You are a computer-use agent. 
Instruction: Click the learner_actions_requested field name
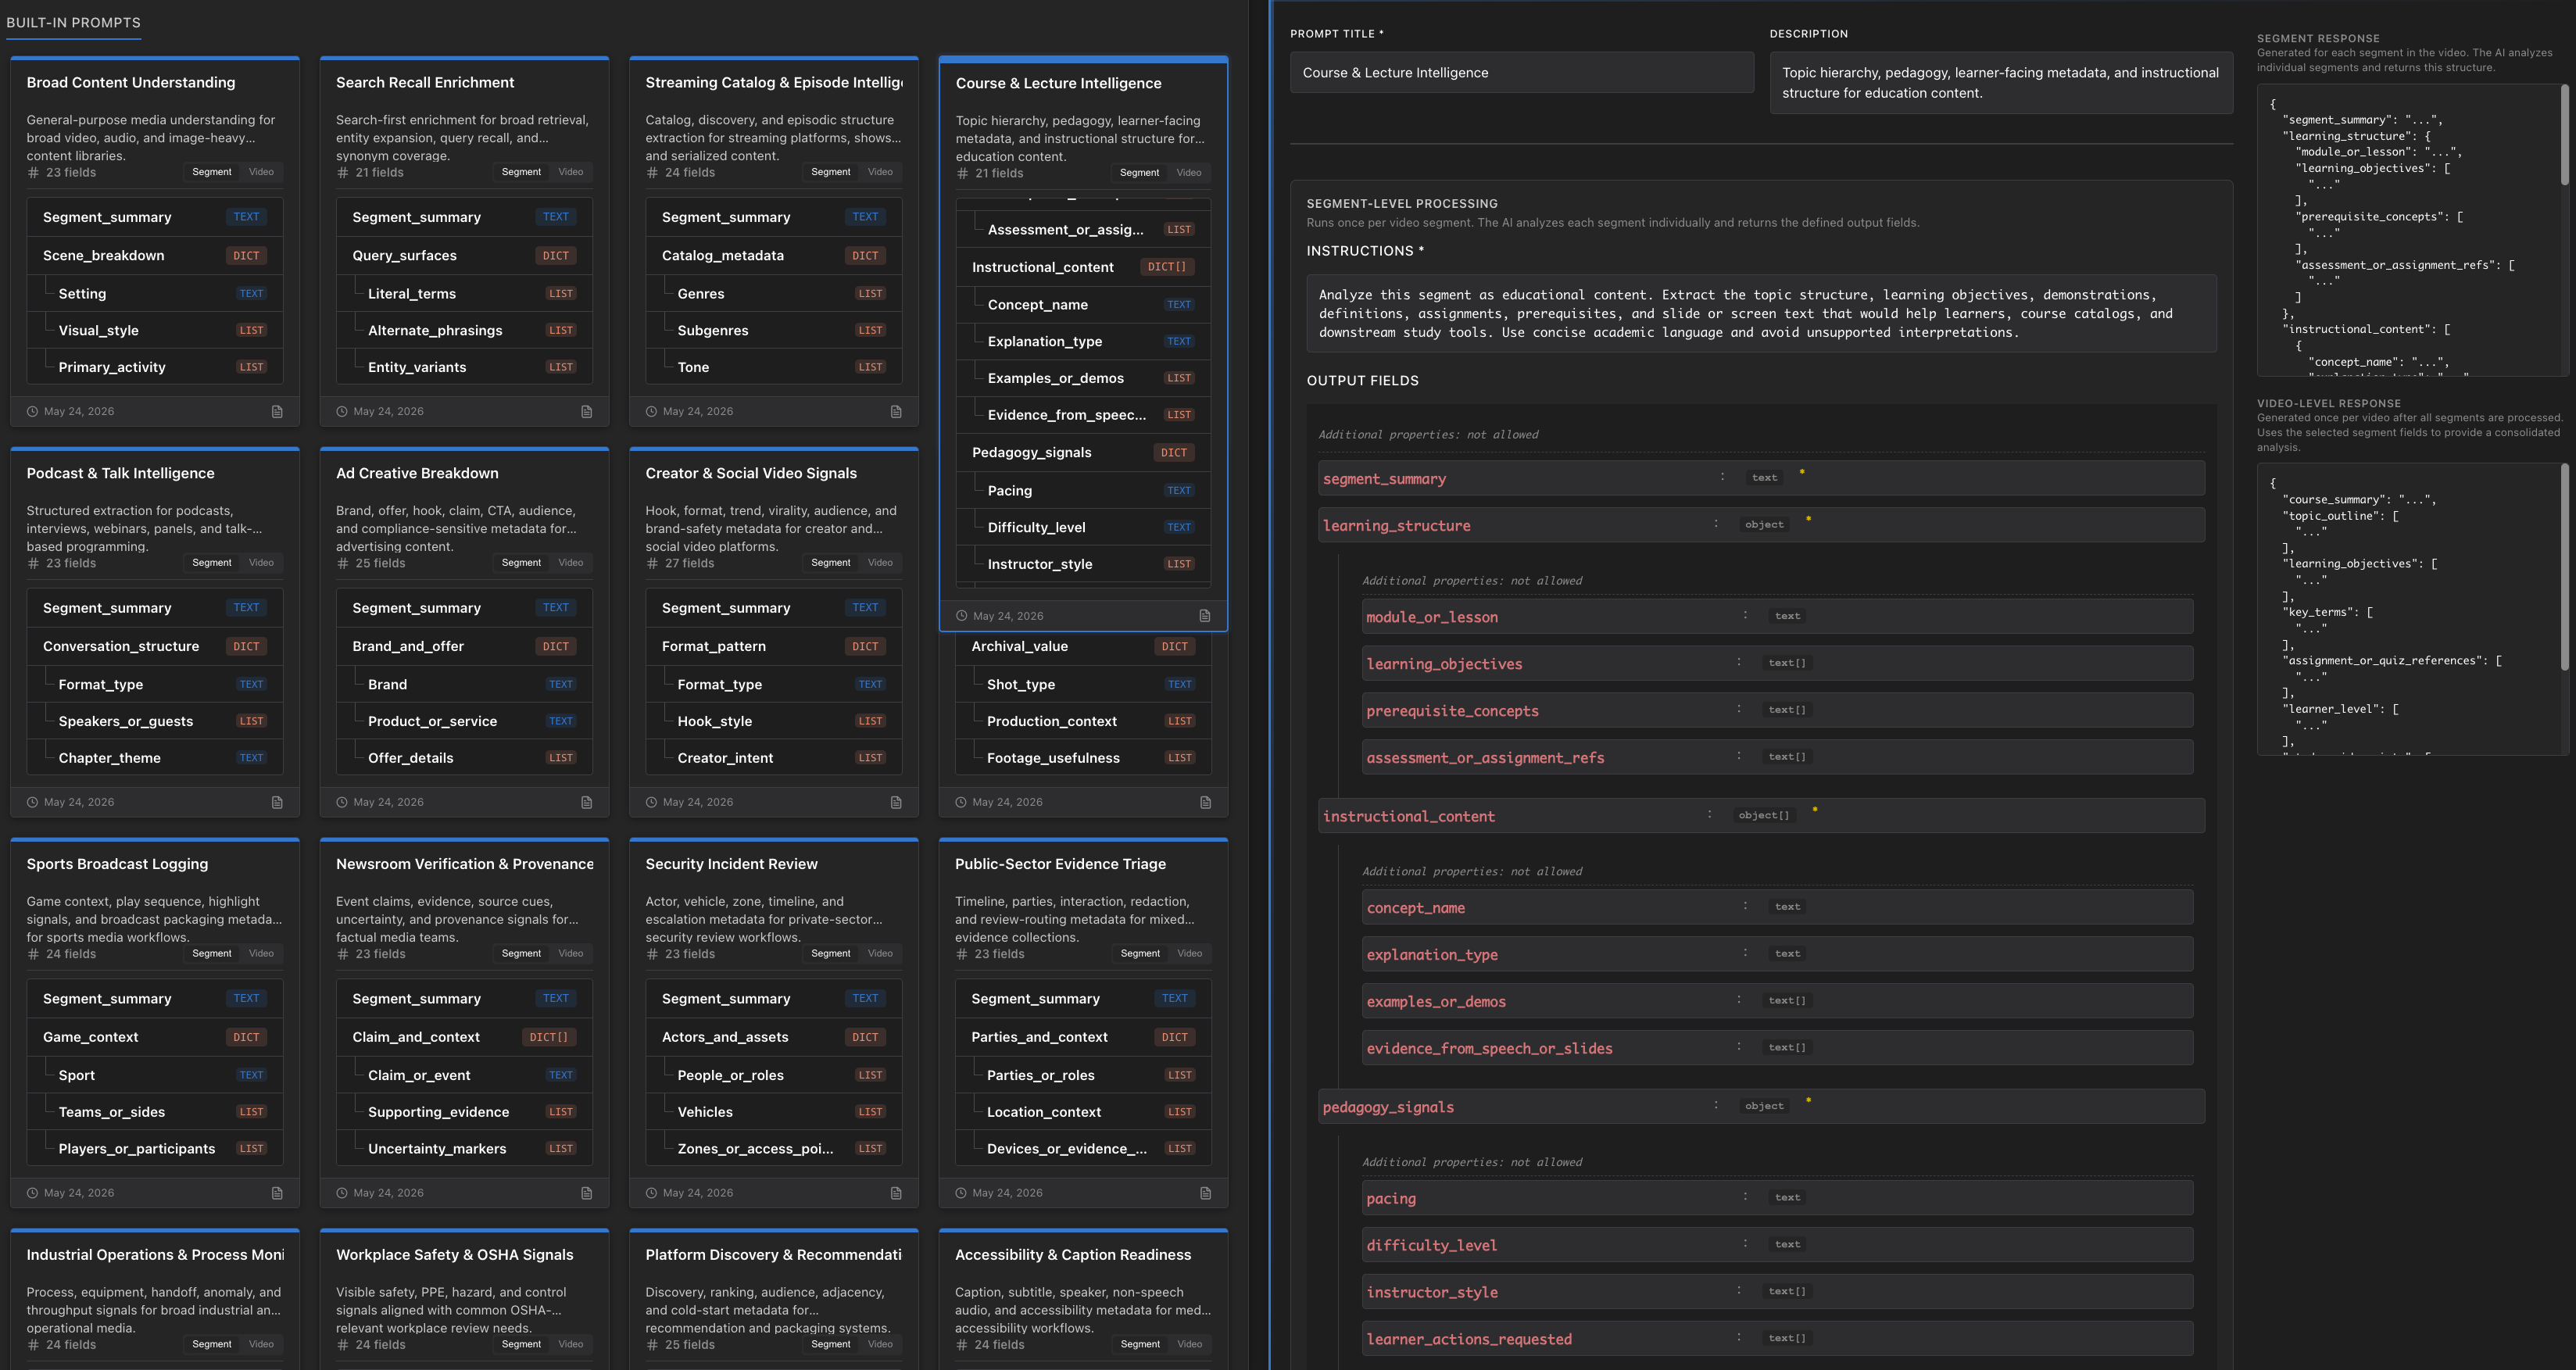click(1469, 1340)
